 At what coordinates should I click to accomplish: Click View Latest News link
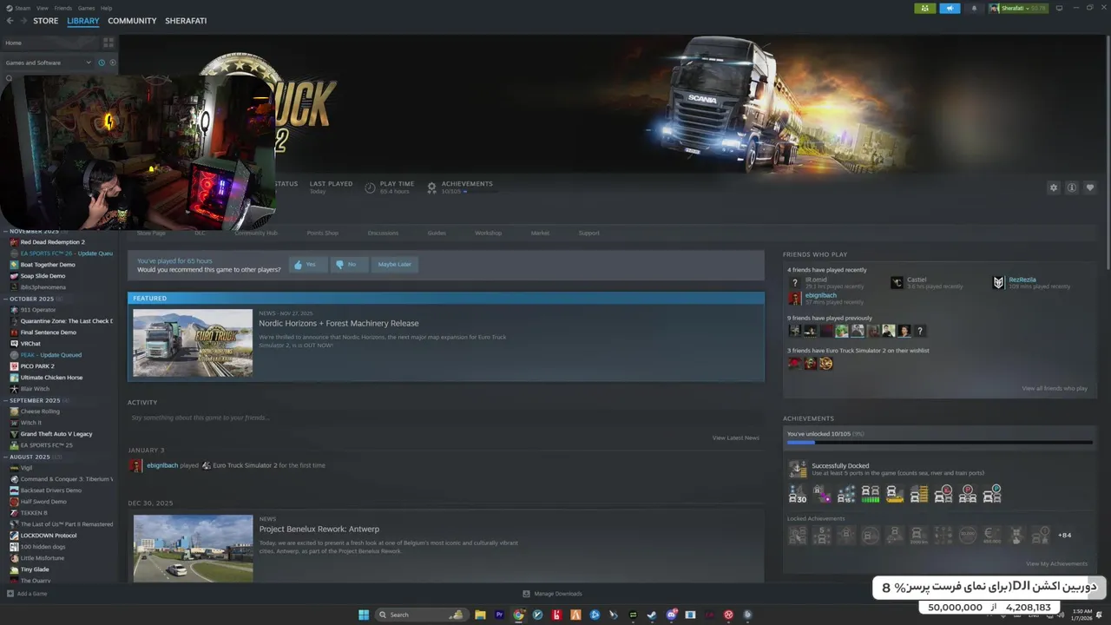[x=736, y=437]
